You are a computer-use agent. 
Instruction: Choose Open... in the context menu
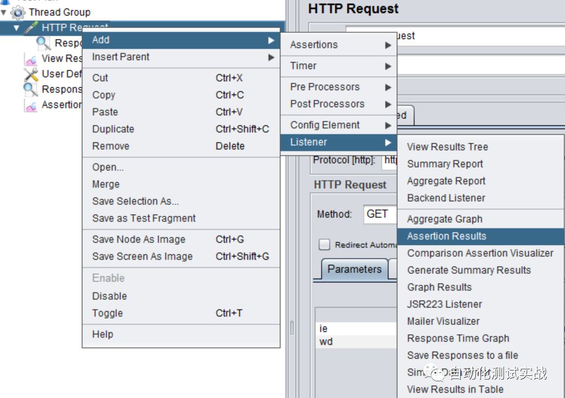coord(181,167)
